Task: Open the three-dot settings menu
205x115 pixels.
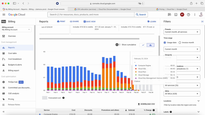Action: click(x=195, y=15)
